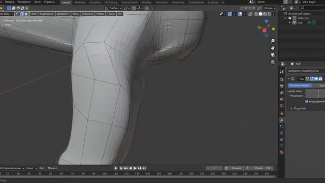Viewport: 325px width, 183px height.
Task: Open the Ребро edge menu
Action: [100, 14]
